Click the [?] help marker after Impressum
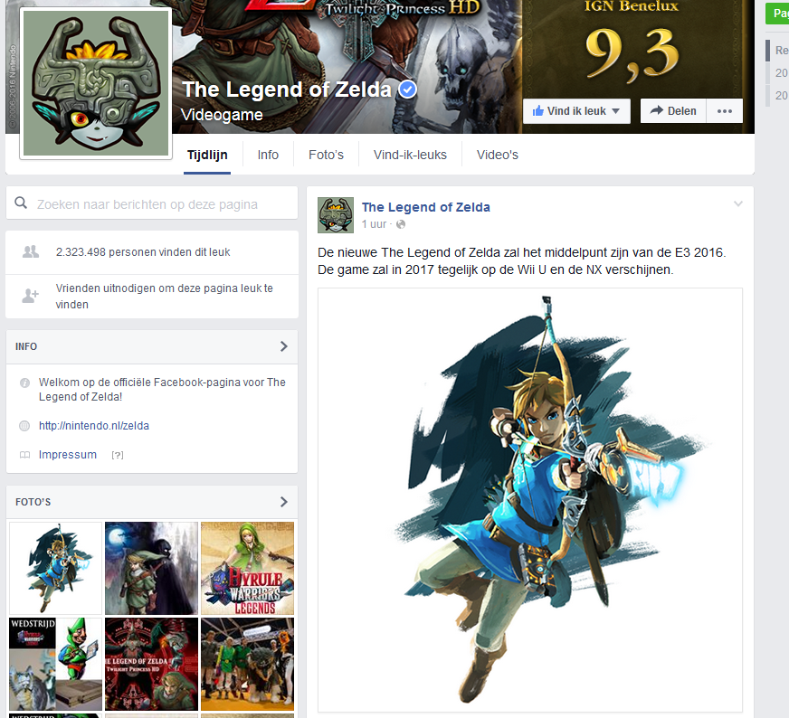The image size is (789, 718). [118, 455]
